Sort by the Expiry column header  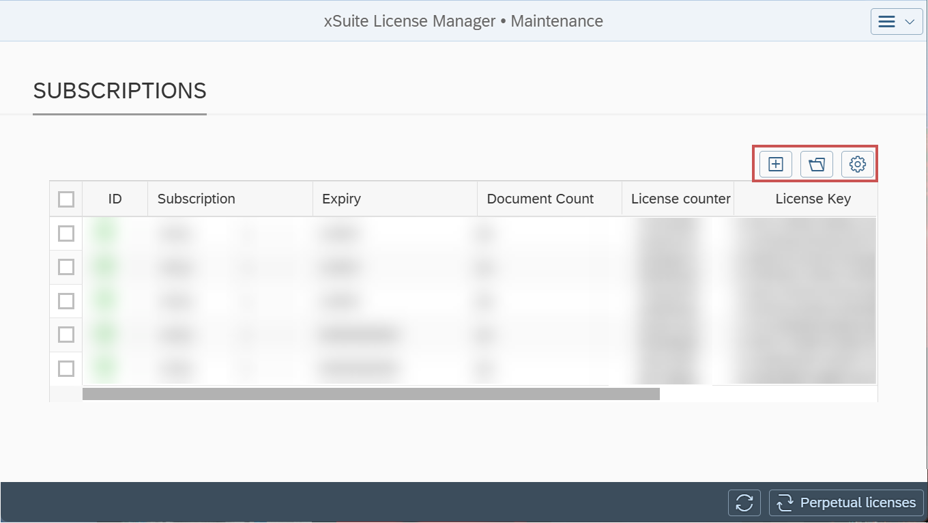point(341,199)
